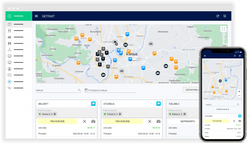Click the refresh icon on the phone app
Screen dimensions: 247x144
(235, 56)
